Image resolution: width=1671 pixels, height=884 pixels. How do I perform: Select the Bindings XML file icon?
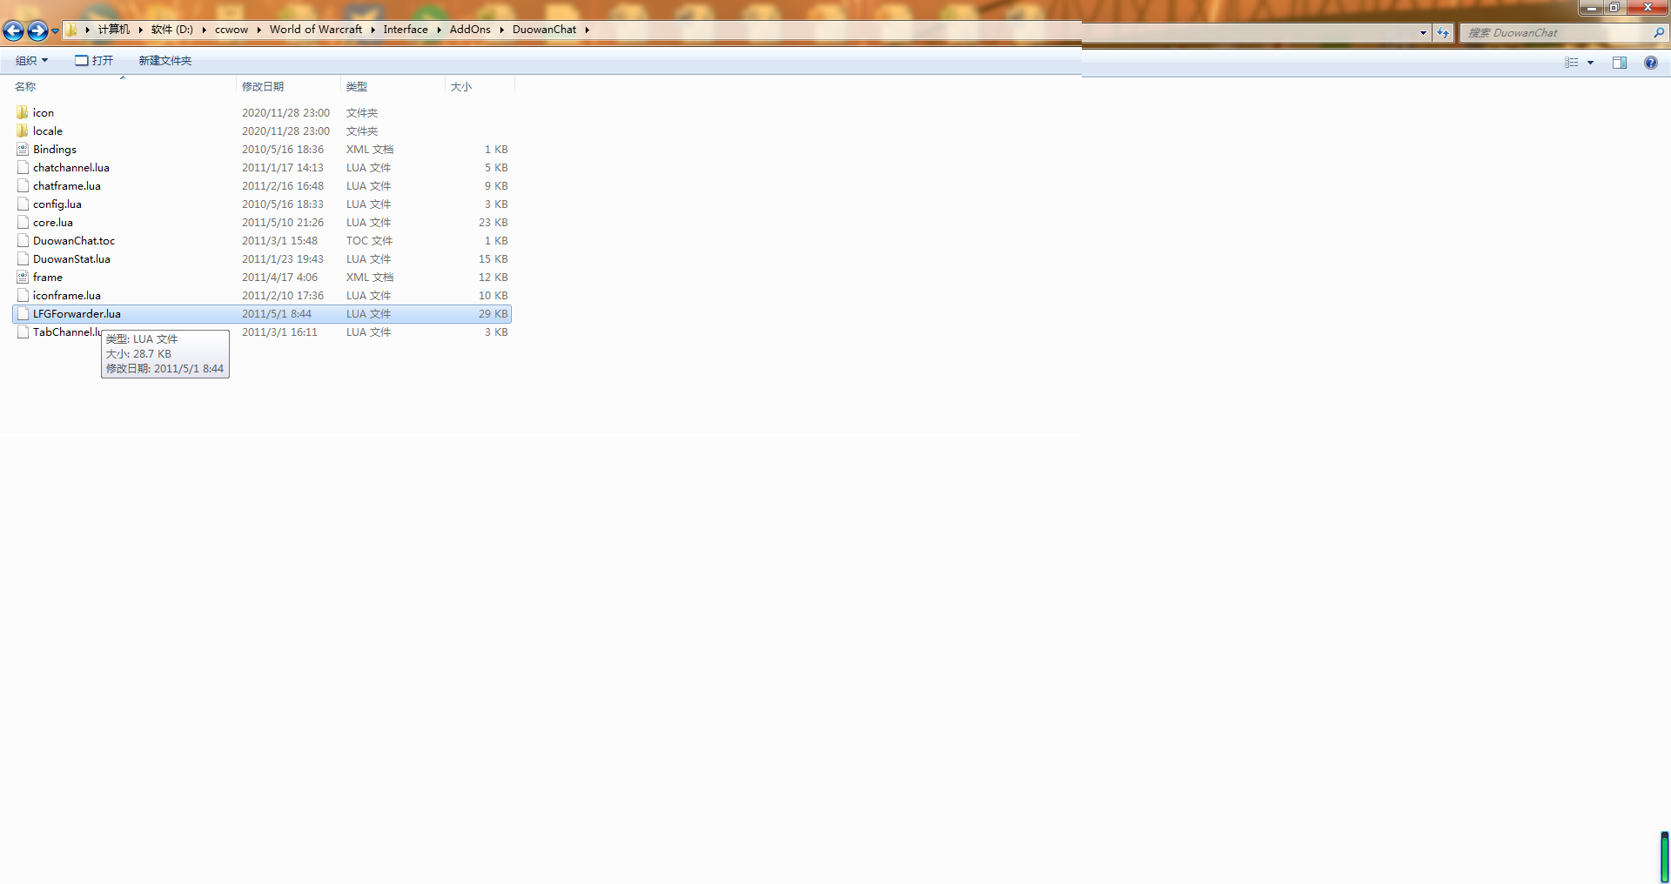[x=23, y=150]
